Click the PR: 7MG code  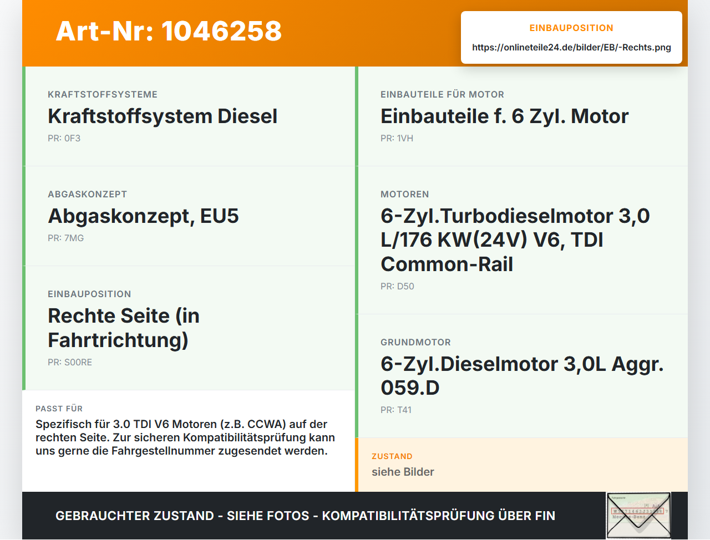(65, 238)
